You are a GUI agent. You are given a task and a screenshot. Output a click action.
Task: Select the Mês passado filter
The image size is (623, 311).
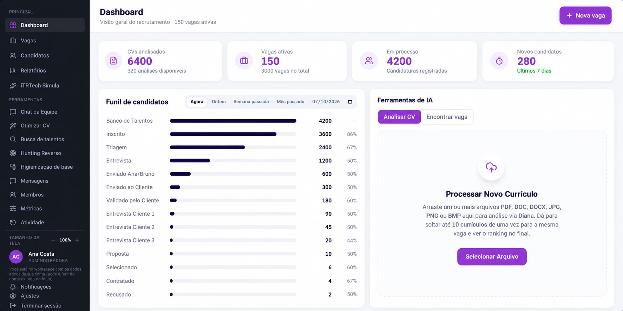[290, 102]
